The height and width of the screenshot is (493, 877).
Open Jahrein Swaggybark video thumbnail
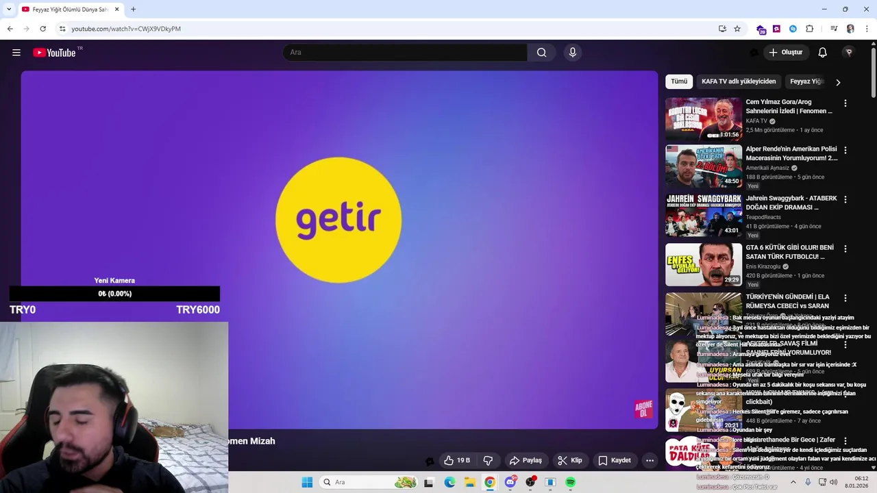tap(704, 215)
